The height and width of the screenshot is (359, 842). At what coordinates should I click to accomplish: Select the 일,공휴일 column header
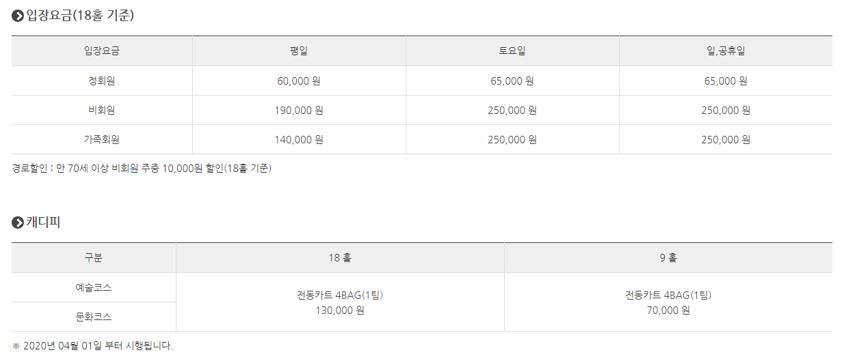[726, 51]
